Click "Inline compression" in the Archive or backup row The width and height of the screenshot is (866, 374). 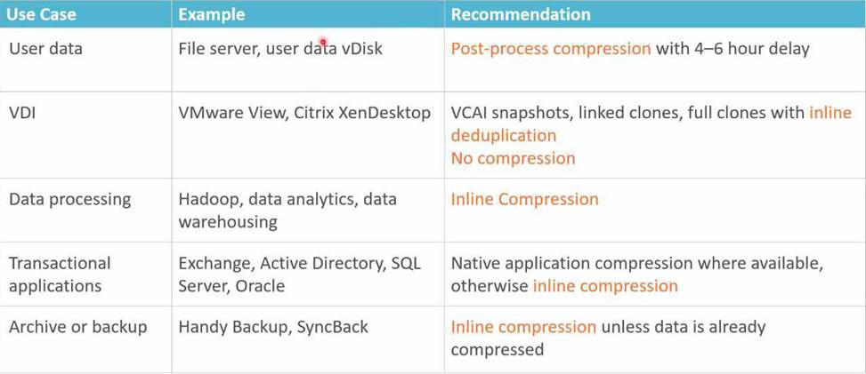523,327
